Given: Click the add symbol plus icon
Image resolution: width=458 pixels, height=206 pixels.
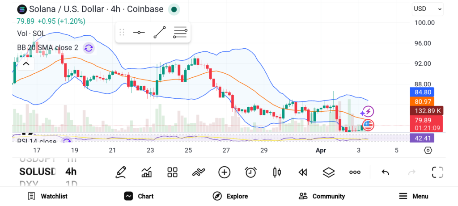Looking at the screenshot, I should 224,172.
